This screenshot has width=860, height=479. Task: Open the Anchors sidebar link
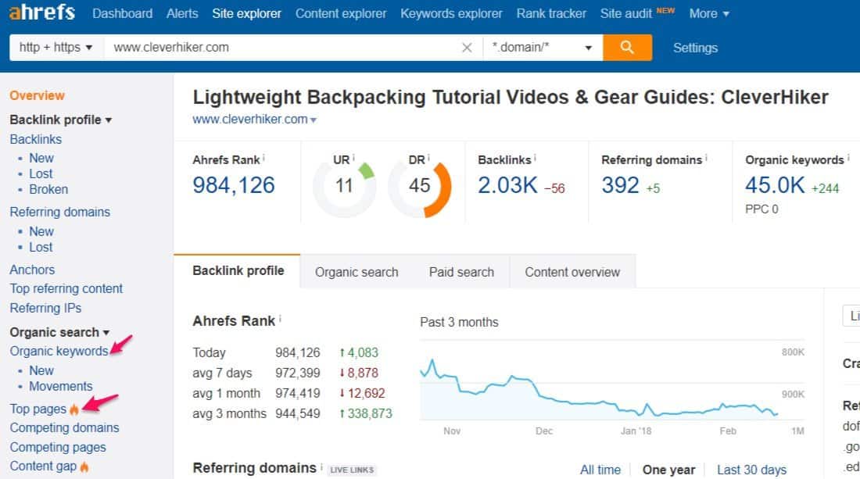click(x=32, y=270)
